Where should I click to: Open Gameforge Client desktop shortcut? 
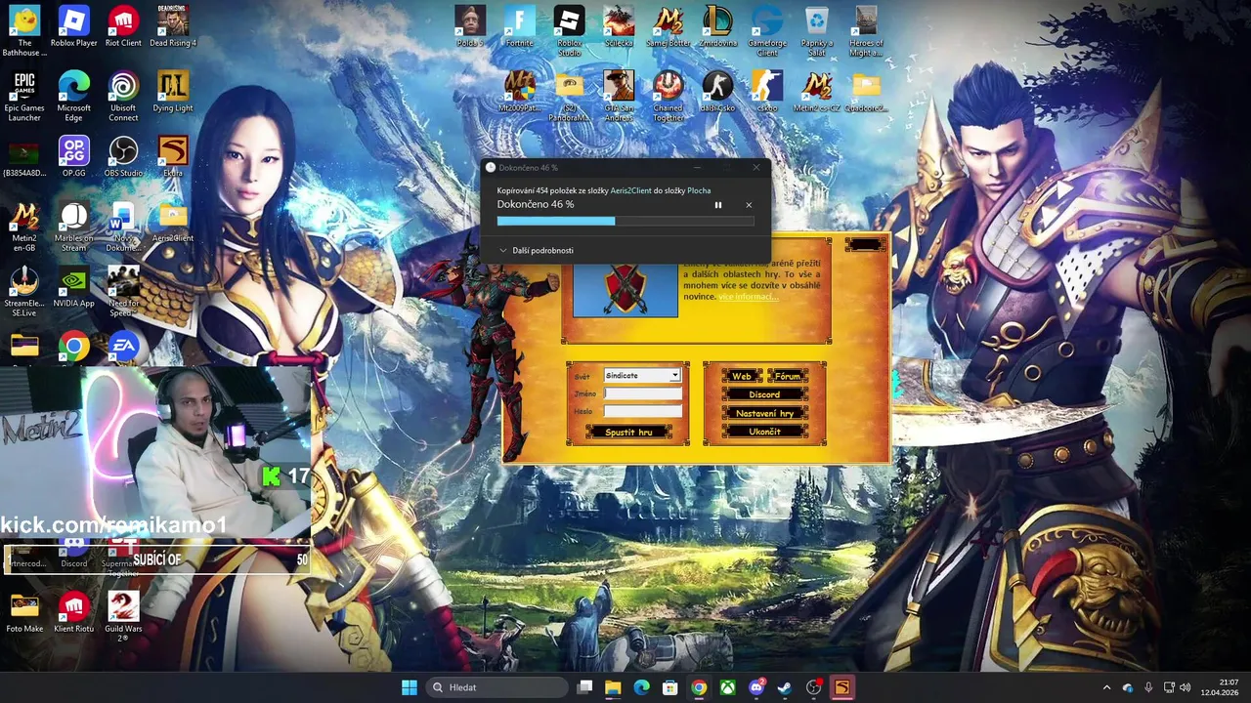point(767,31)
